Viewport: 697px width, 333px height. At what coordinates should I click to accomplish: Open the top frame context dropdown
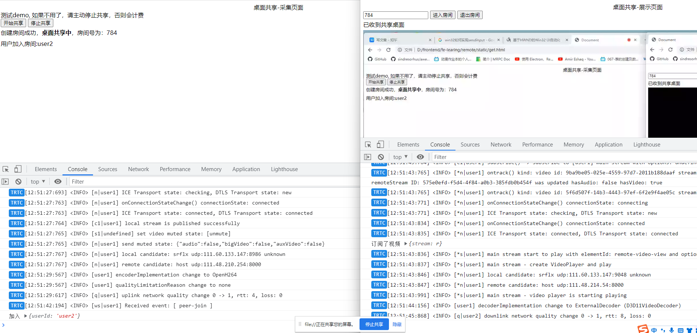tap(37, 181)
